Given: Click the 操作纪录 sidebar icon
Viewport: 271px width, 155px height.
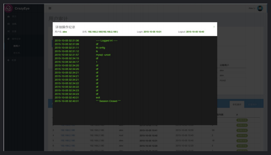Looking at the screenshot, I should pos(8,39).
